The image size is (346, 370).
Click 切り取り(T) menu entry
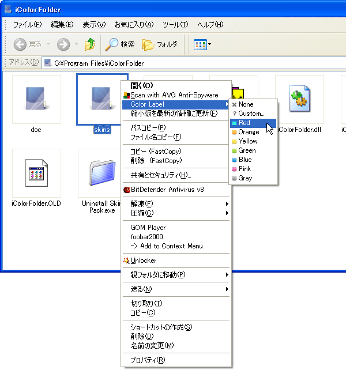176,304
